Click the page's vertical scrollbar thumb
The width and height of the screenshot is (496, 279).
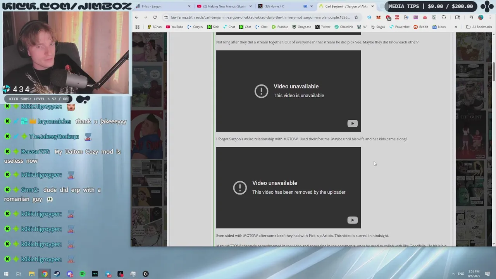click(x=494, y=71)
